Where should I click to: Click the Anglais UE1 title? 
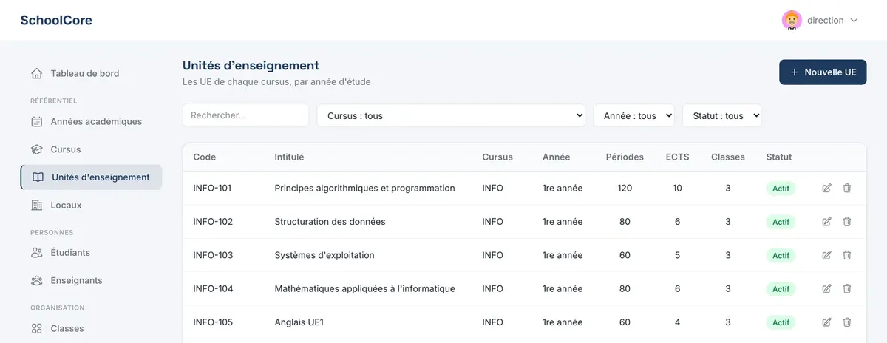(x=299, y=322)
